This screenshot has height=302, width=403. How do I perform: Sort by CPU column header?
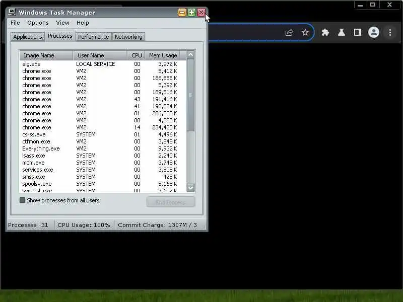(x=136, y=55)
